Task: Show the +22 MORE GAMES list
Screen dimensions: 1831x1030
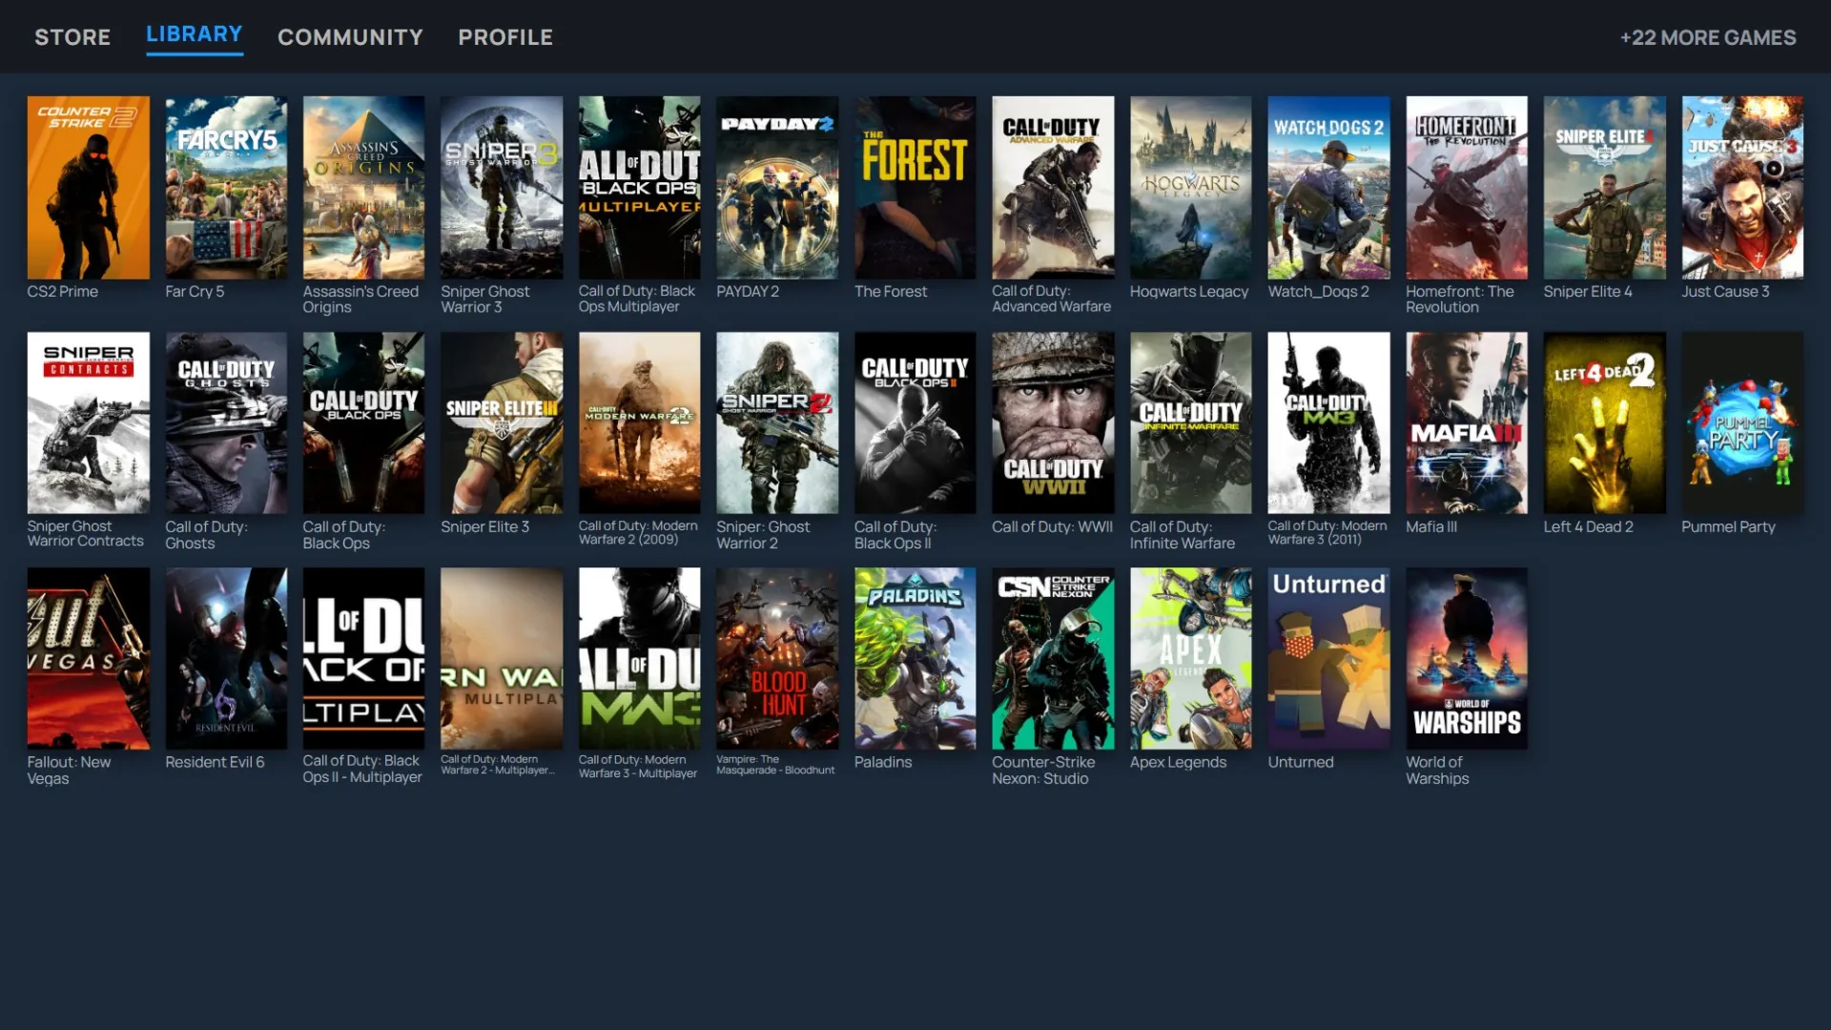Action: point(1708,37)
